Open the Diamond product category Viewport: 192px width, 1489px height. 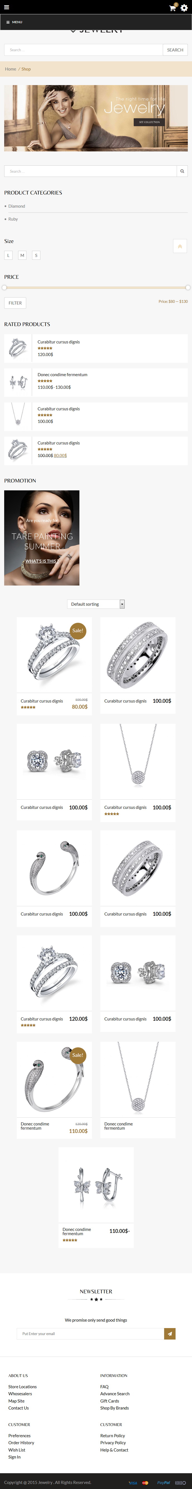pyautogui.click(x=17, y=206)
